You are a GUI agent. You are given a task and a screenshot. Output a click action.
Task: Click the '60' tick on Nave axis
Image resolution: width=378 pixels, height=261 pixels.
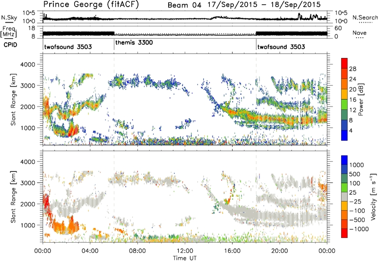pyautogui.click(x=338, y=28)
